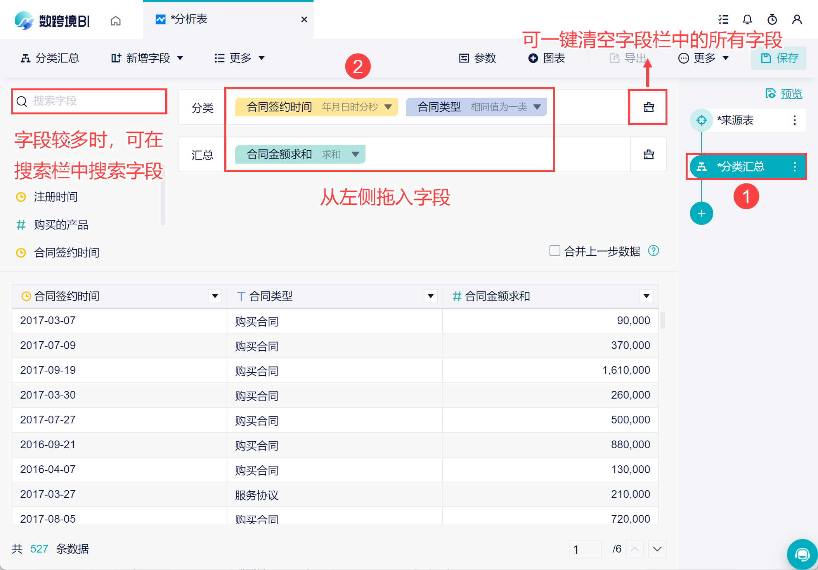Open 合同金额求和 column header filter
Image resolution: width=818 pixels, height=570 pixels.
pyautogui.click(x=646, y=296)
